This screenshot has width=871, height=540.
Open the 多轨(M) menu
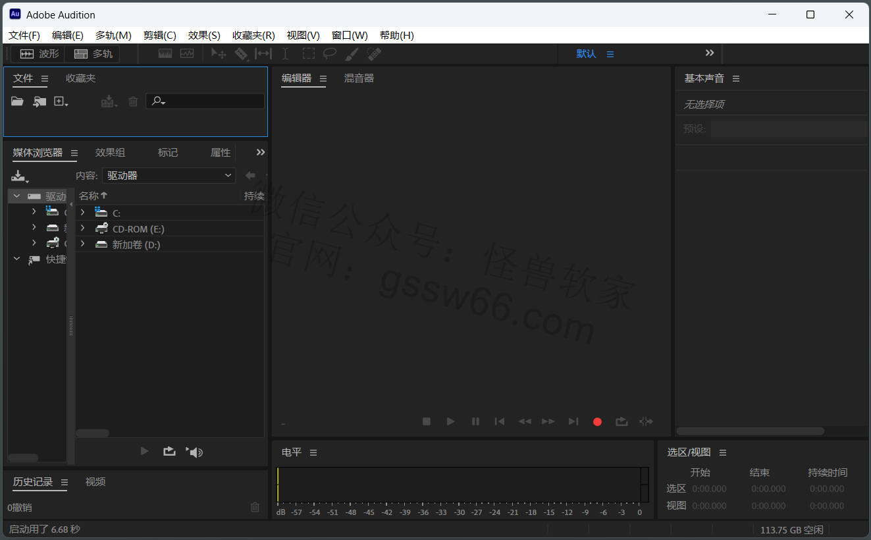113,36
